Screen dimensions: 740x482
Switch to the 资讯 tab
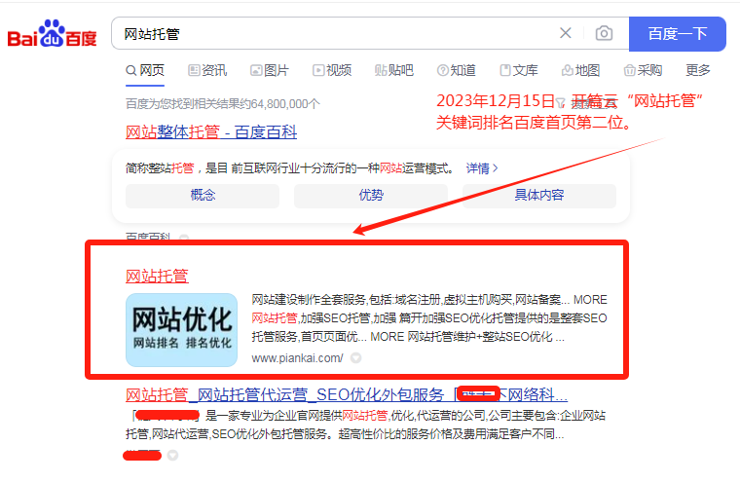point(207,70)
